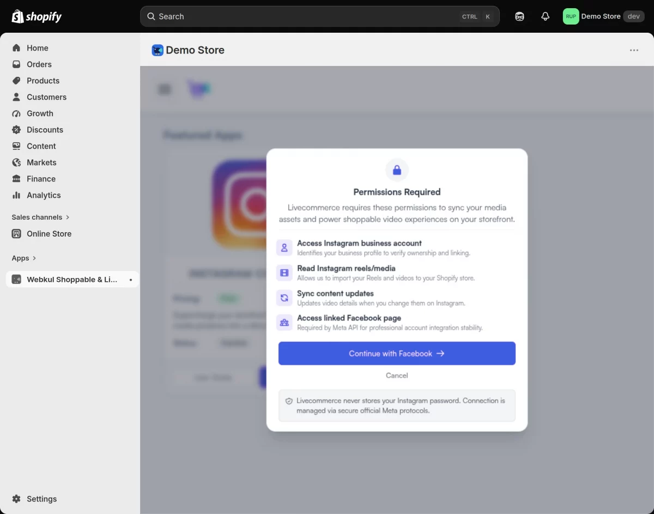
Task: Click the Webkul app icon in sidebar
Action: [16, 280]
